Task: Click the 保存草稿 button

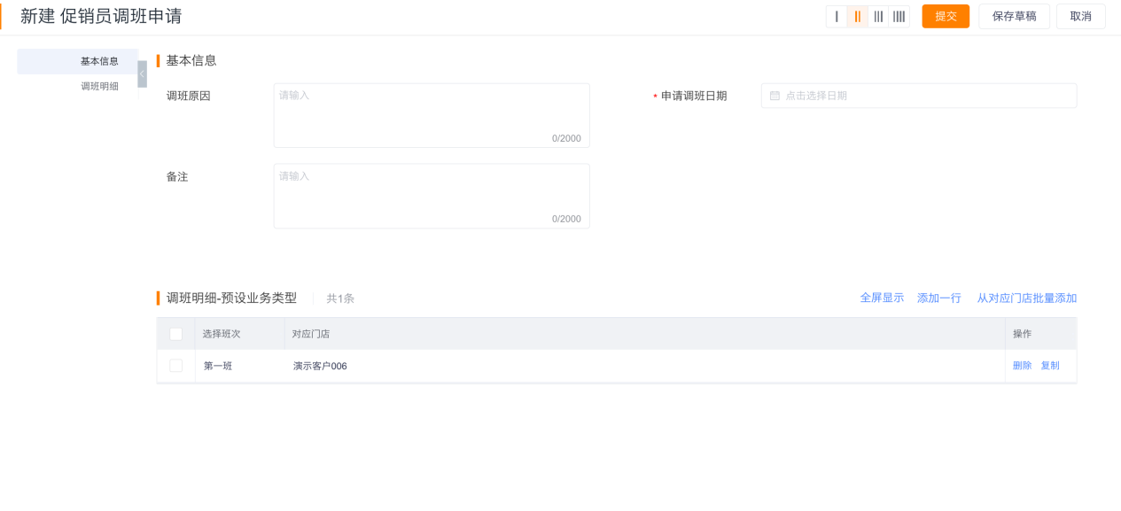Action: [x=1014, y=16]
